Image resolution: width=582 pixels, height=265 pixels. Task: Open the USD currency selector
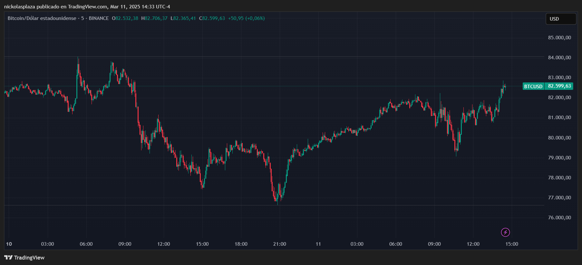(x=561, y=19)
